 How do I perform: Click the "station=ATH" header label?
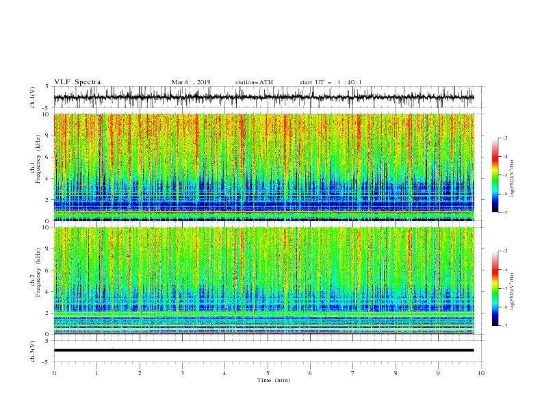coord(254,82)
